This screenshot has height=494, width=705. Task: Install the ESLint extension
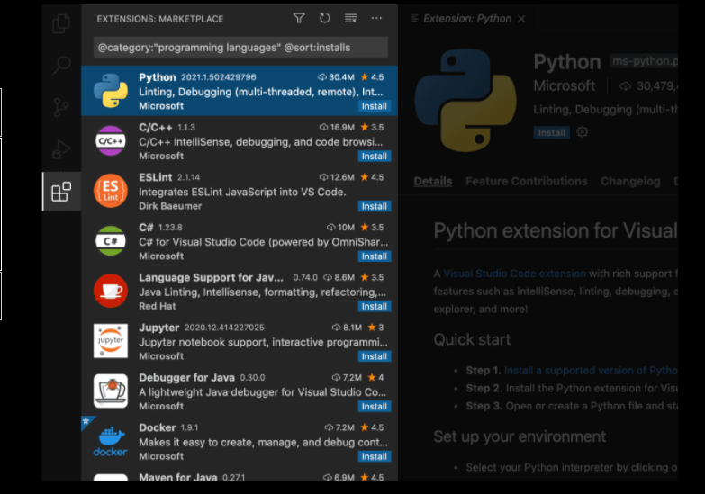(374, 206)
